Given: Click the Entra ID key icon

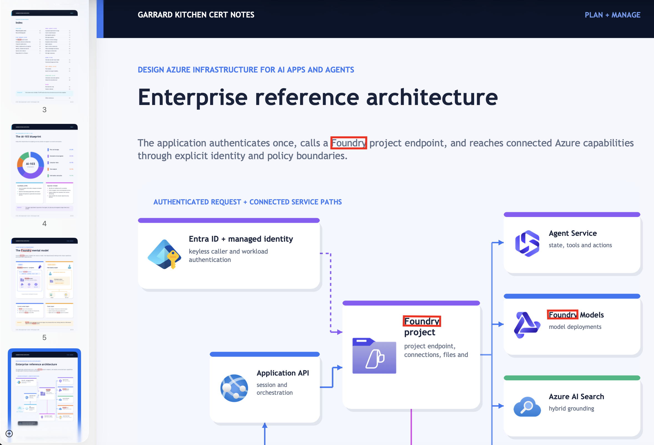Looking at the screenshot, I should point(164,254).
